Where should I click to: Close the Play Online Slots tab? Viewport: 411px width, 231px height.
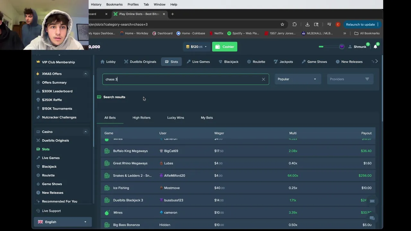164,14
